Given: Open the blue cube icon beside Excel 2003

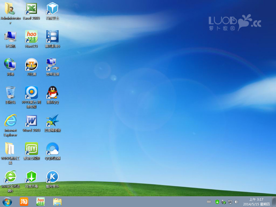Looking at the screenshot, I should coord(52,9).
